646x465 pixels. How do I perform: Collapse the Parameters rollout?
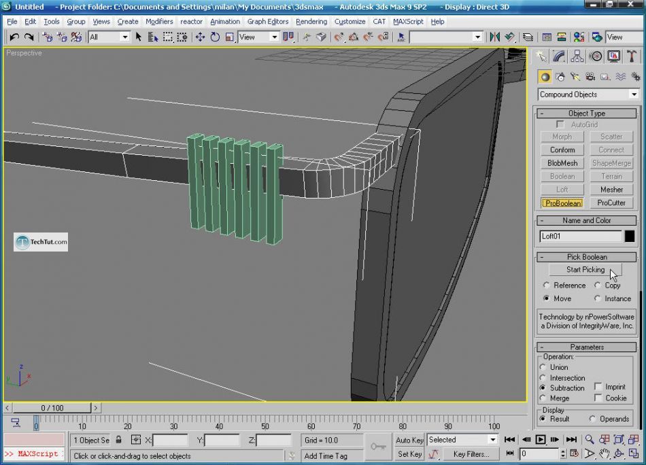[587, 347]
